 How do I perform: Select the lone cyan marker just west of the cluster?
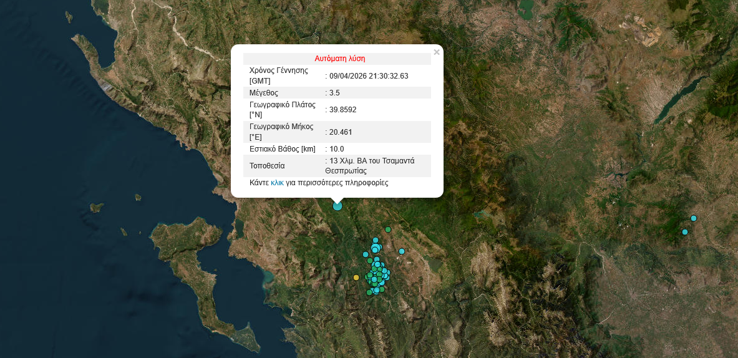pos(366,254)
